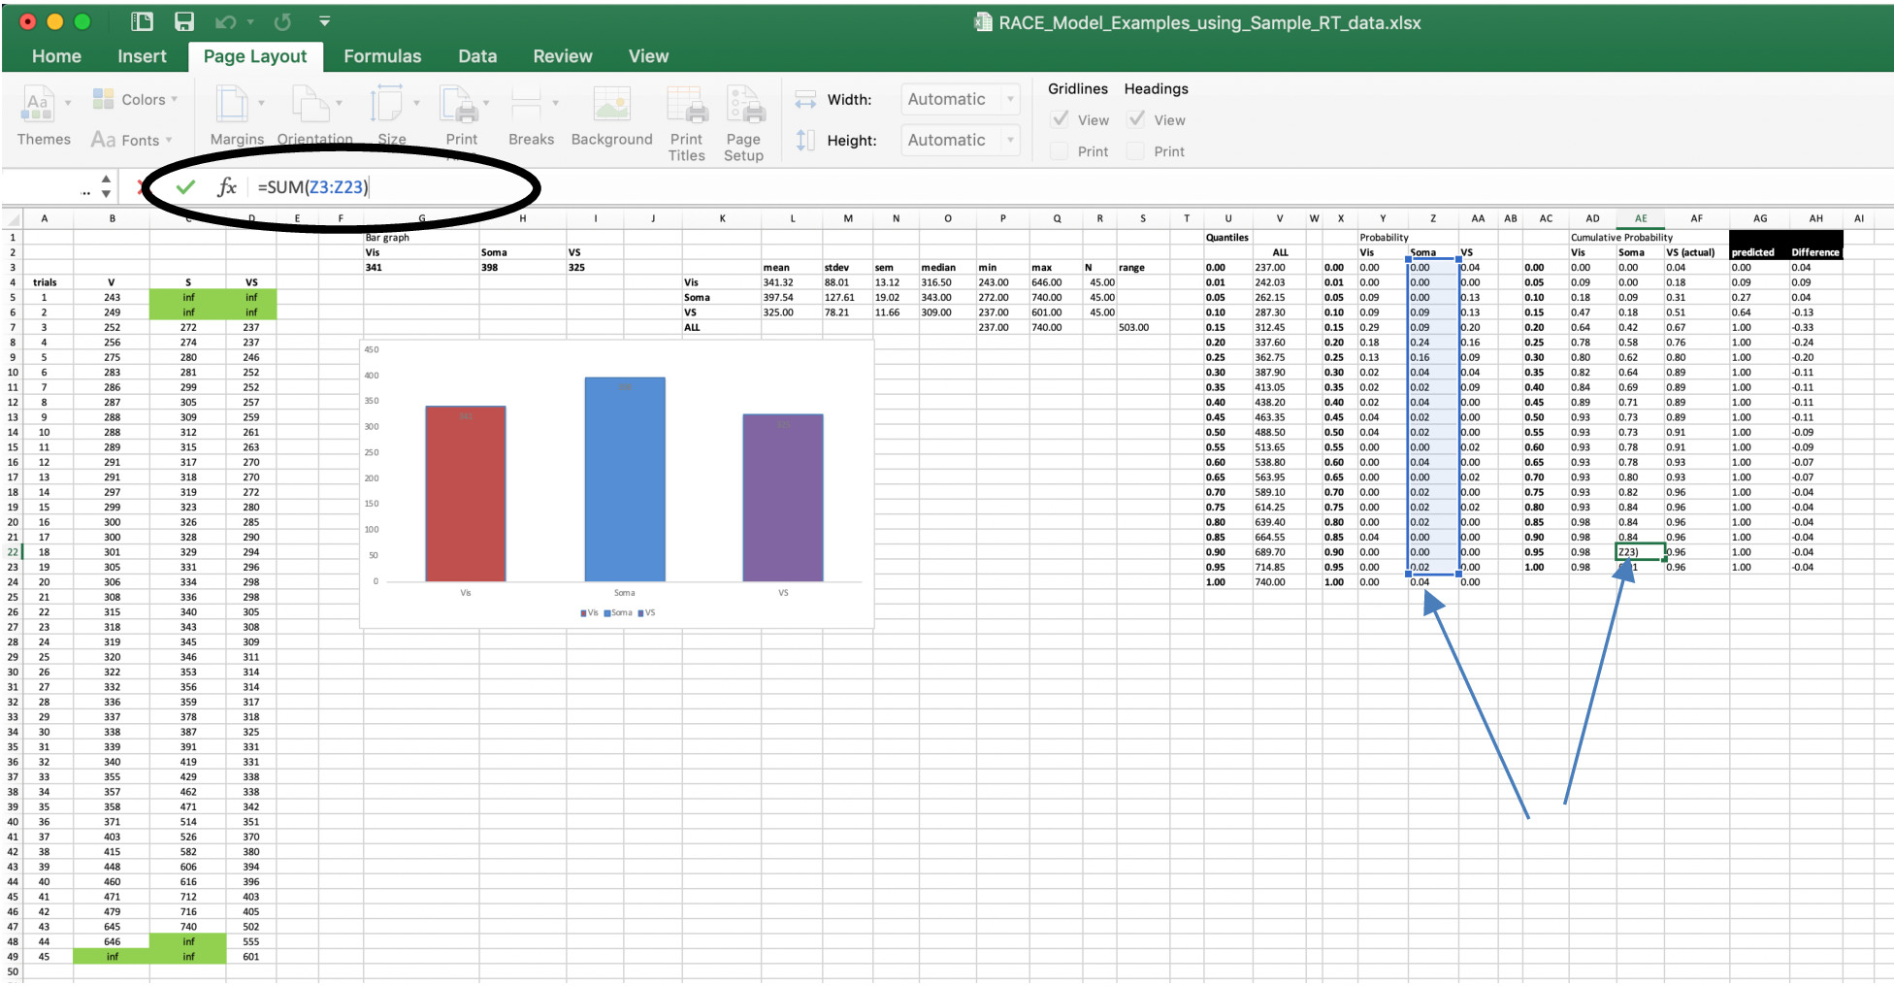
Task: Toggle the Gridlines View checkbox
Action: [x=1061, y=119]
